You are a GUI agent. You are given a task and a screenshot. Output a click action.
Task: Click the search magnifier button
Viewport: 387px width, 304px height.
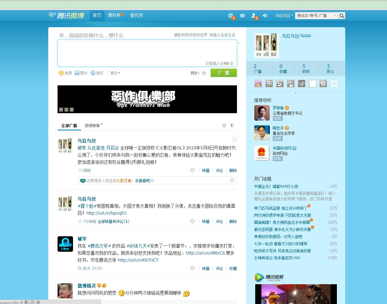pyautogui.click(x=342, y=15)
